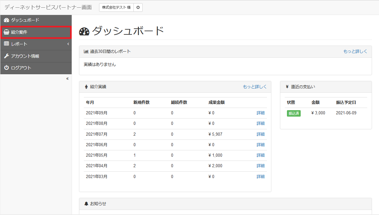Screen dimensions: 379x215
Task: Expand the レポート submenu chevron
Action: [68, 44]
